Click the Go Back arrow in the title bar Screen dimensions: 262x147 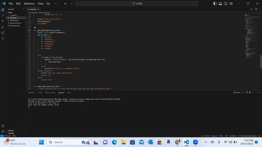pyautogui.click(x=65, y=4)
